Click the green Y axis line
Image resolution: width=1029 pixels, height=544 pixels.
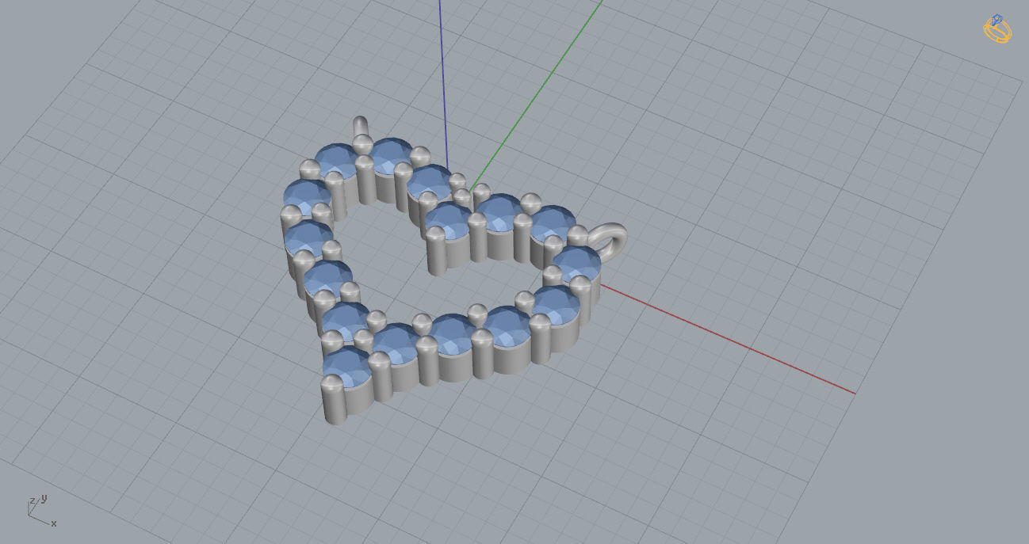click(537, 94)
